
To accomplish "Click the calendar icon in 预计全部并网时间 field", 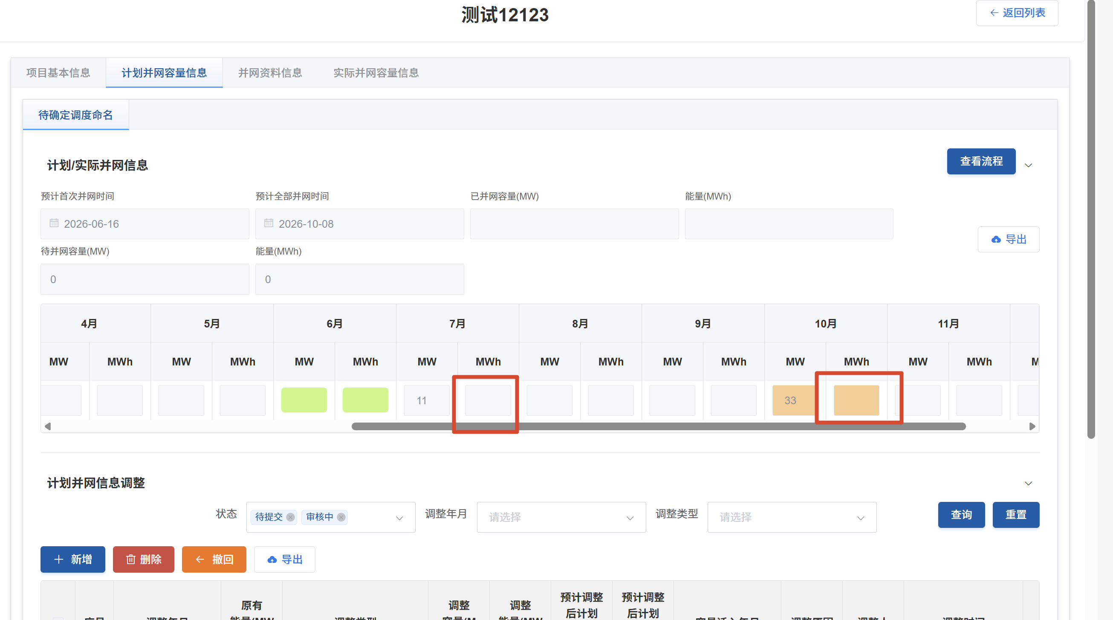I will (269, 223).
